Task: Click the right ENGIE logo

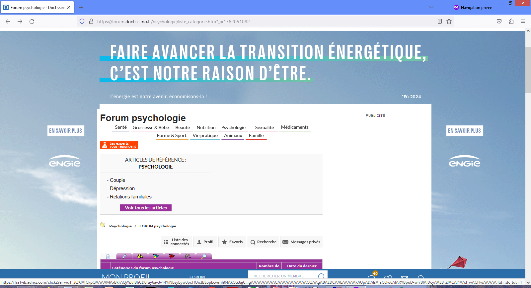Action: [x=465, y=161]
